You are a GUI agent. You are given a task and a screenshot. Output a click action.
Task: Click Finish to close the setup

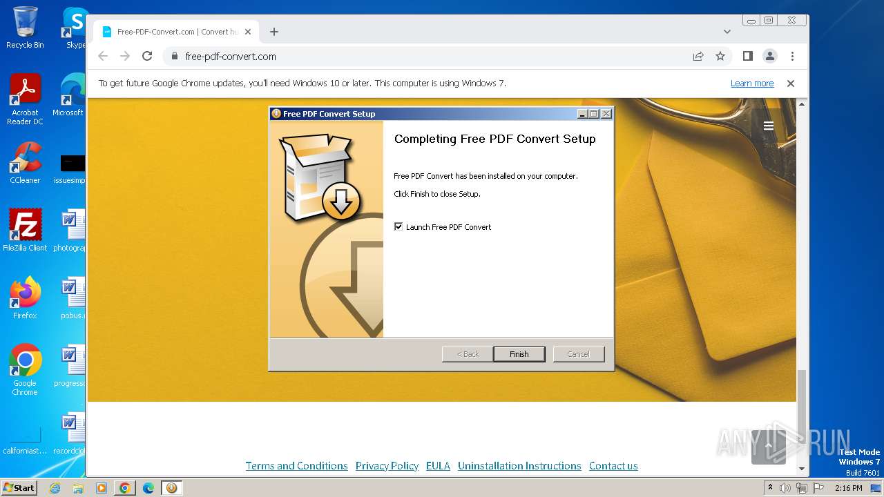click(x=519, y=354)
